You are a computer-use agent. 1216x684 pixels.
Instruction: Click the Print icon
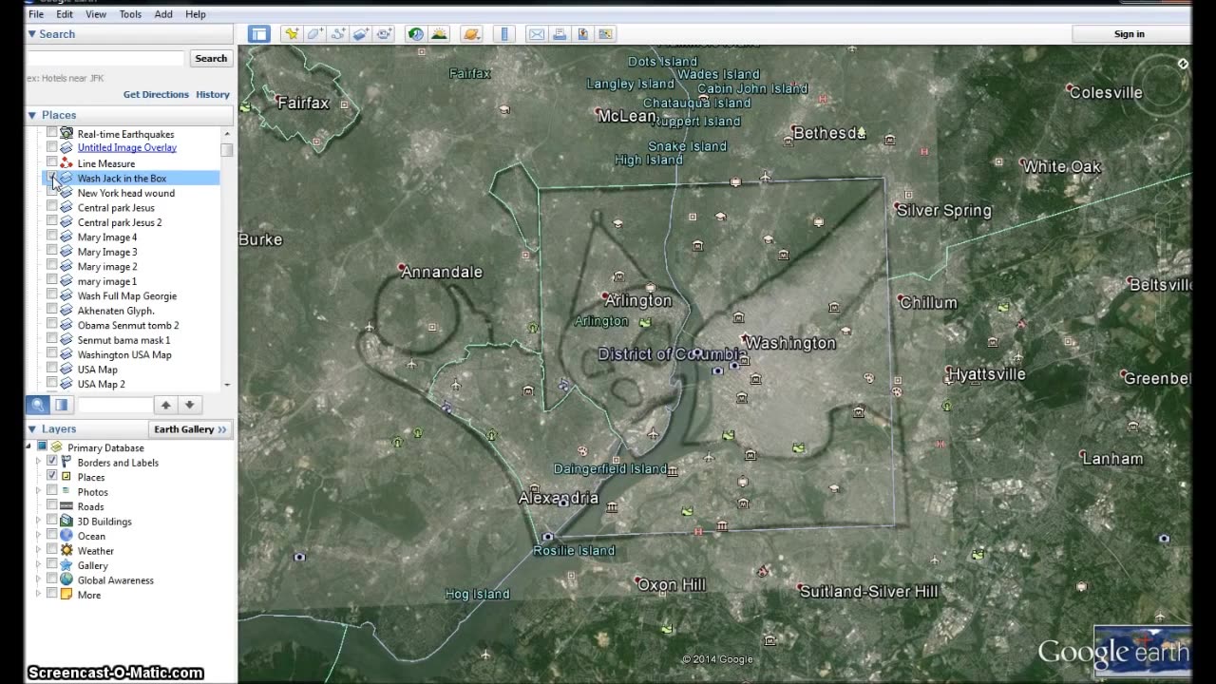560,34
